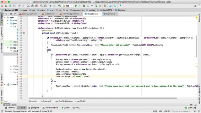Screen dimensions: 201x113
Task: Click build panel settings gear icon
Action: point(191,105)
